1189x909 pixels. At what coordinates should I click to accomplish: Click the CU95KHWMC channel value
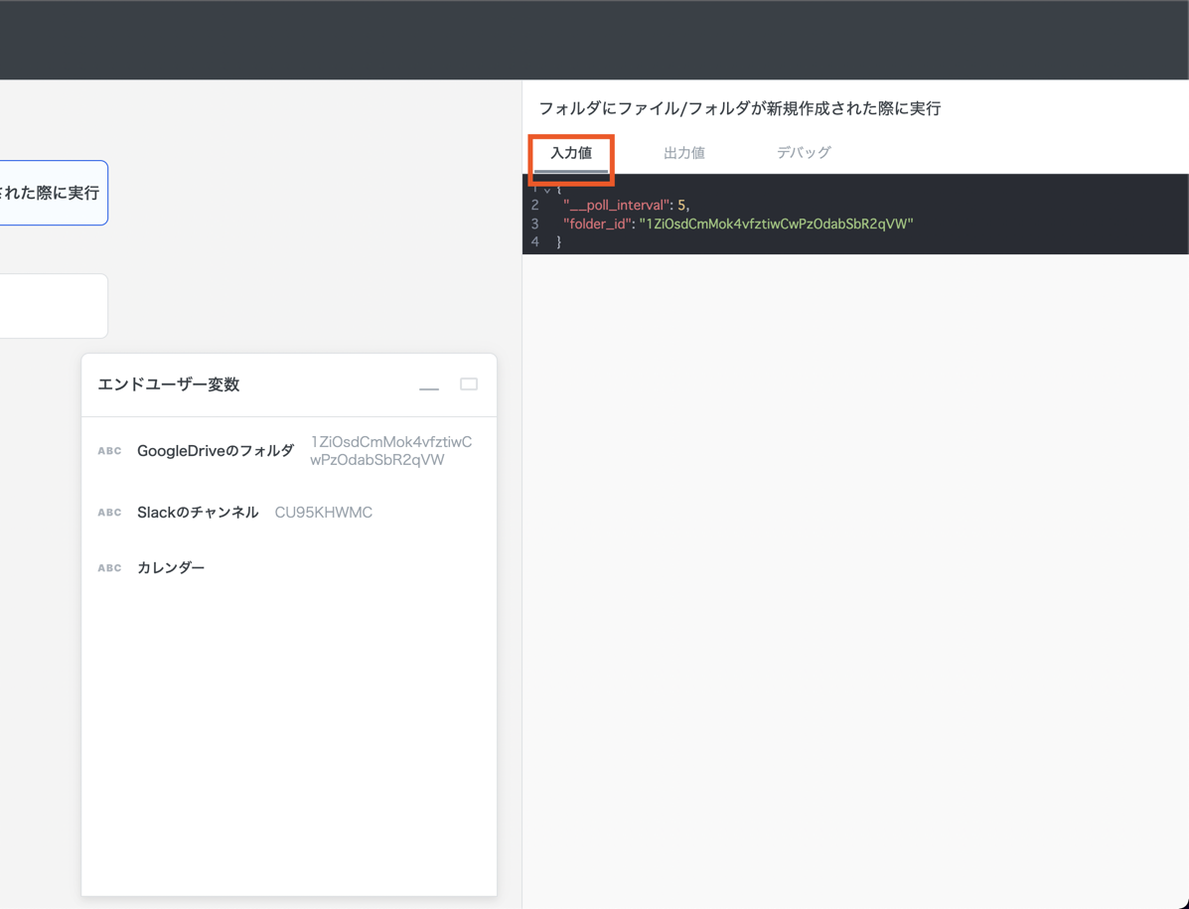tap(324, 513)
